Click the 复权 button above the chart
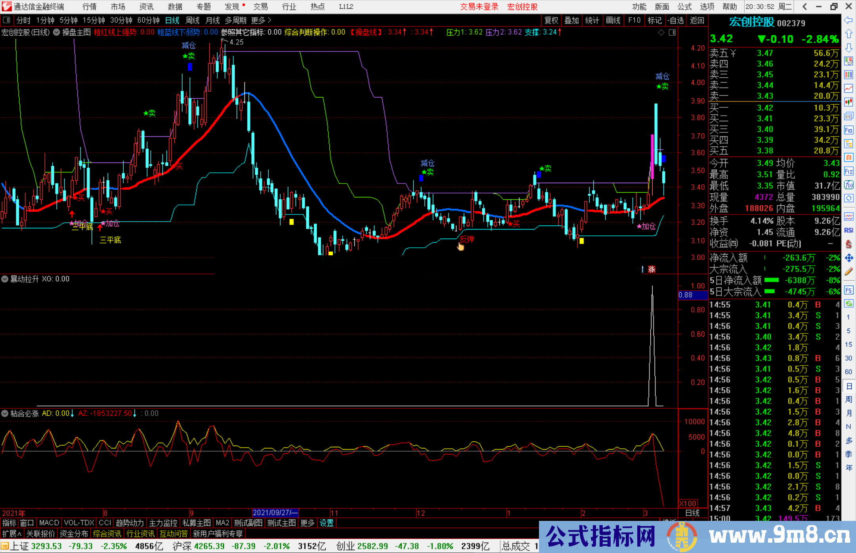 [x=551, y=20]
